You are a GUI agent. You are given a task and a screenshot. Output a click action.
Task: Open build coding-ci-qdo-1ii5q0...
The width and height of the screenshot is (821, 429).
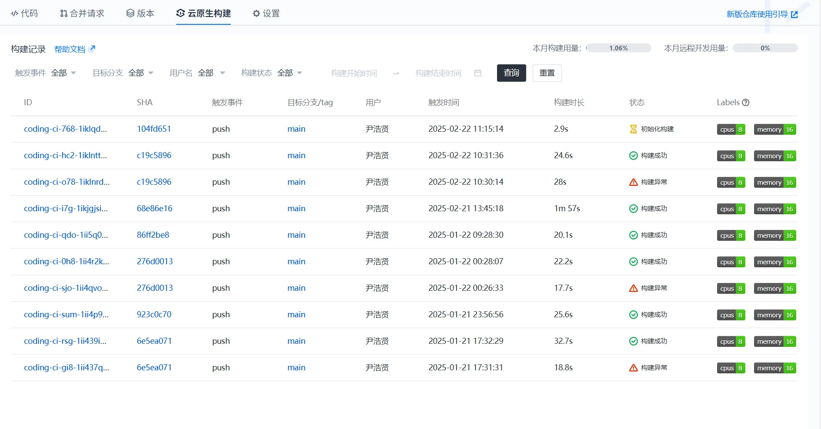(66, 235)
